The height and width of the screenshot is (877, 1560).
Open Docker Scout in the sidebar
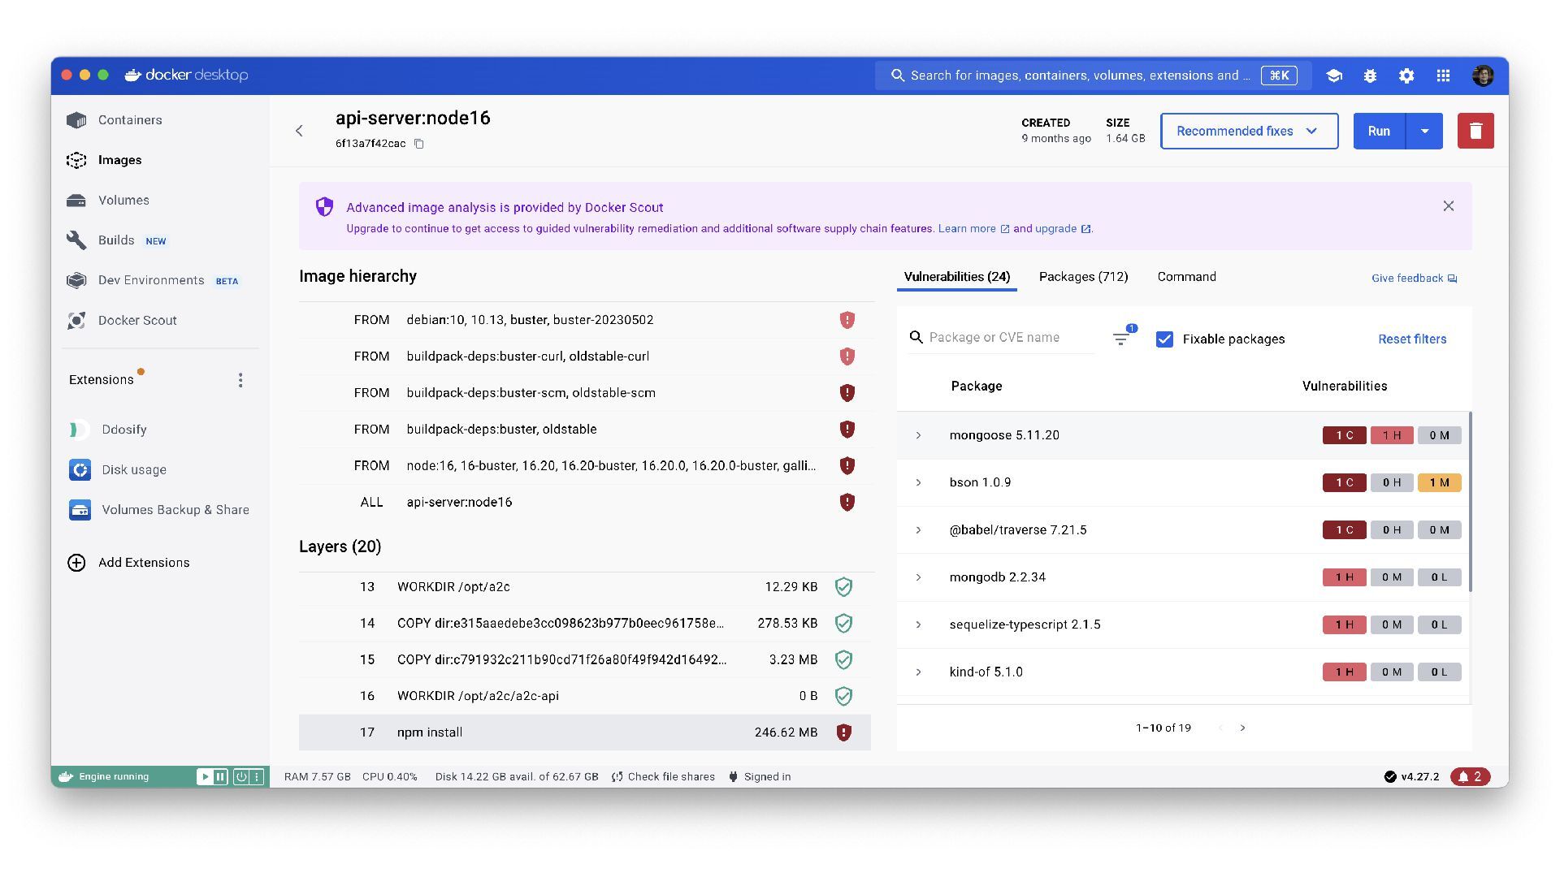[x=137, y=320]
